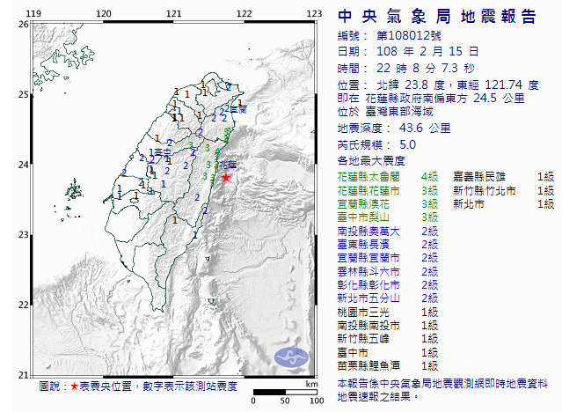The width and height of the screenshot is (562, 412).
Task: Click the footer note starting 本報告係中央氣象局
Action: [442, 384]
